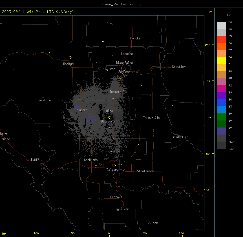Click the bright green 30–20 dBZ swatch
The width and height of the screenshot is (243, 237).
(222, 117)
